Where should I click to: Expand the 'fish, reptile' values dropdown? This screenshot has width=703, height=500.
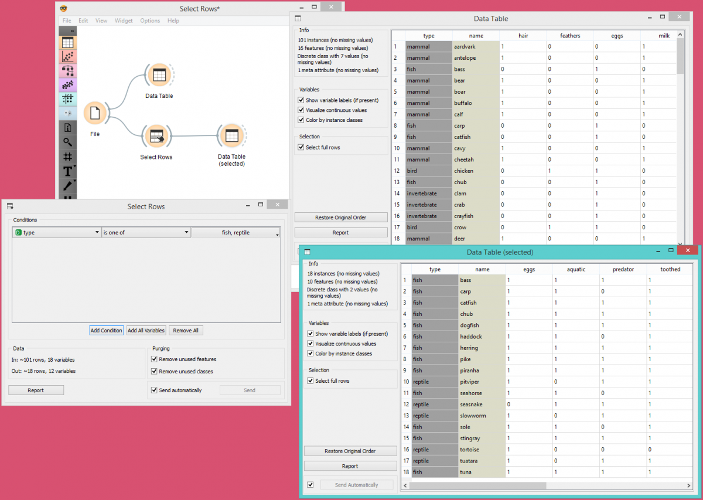point(236,233)
